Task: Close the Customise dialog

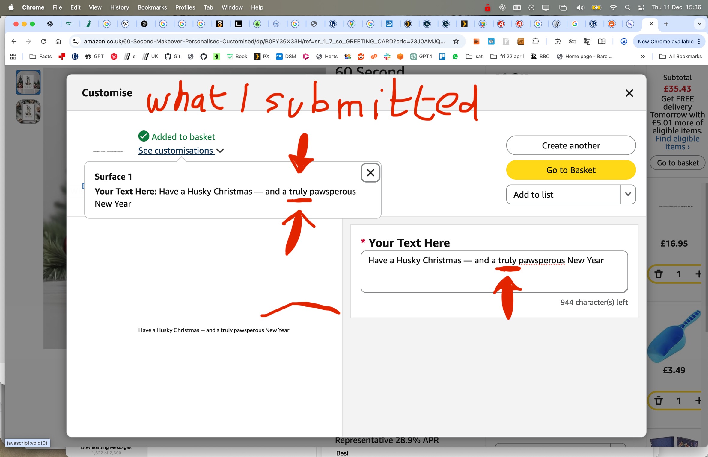Action: pos(629,93)
